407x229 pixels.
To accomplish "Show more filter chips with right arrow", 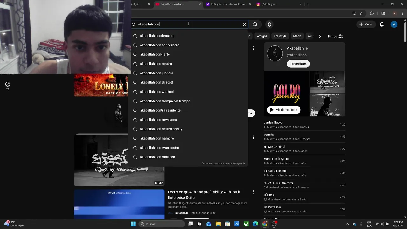I will click(x=320, y=36).
